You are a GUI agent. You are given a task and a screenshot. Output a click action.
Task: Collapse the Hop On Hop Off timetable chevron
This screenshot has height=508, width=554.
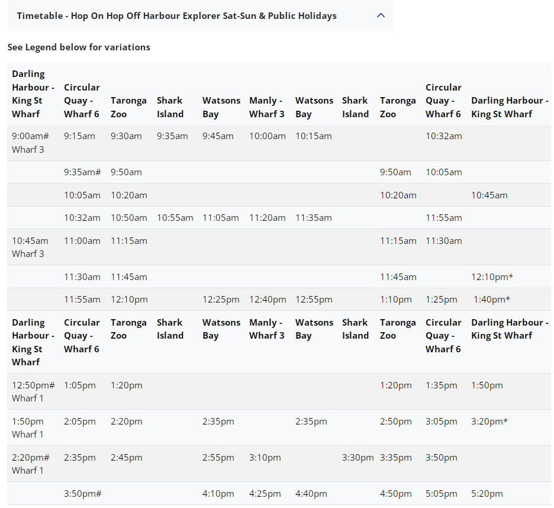pyautogui.click(x=381, y=16)
